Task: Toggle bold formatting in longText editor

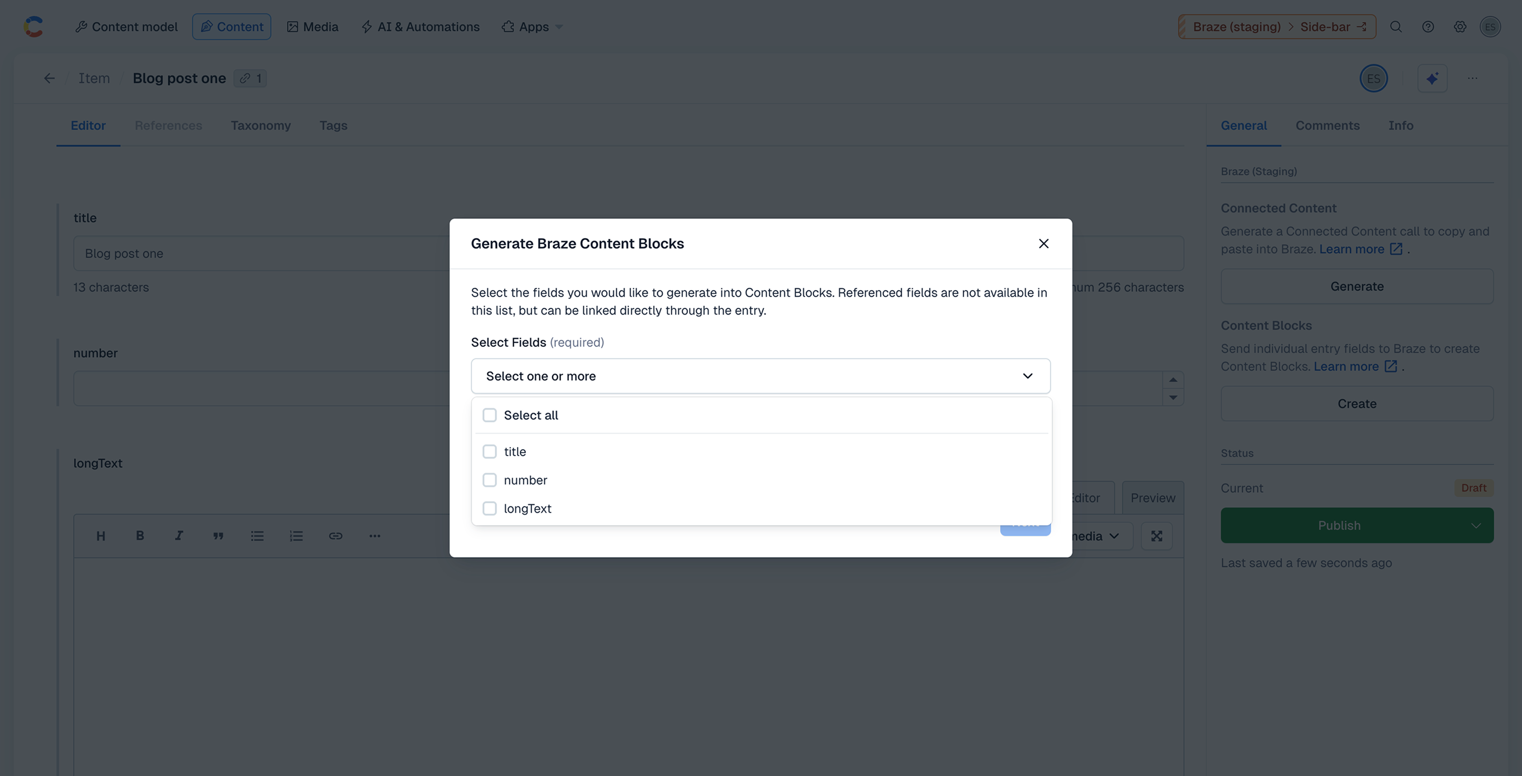Action: click(x=139, y=536)
